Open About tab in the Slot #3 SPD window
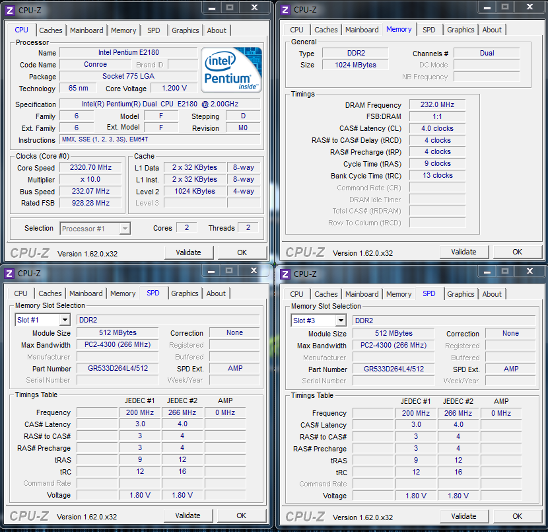Image resolution: width=548 pixels, height=532 pixels. point(492,294)
